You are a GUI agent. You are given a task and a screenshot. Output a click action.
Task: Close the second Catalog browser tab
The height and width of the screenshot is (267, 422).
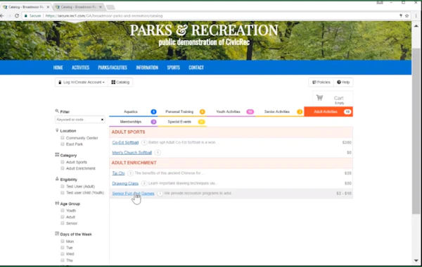click(x=101, y=7)
